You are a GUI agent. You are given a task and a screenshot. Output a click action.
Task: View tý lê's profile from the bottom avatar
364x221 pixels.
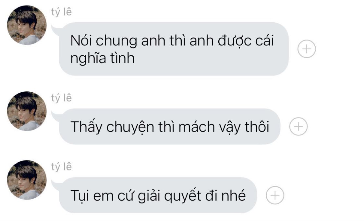(27, 180)
